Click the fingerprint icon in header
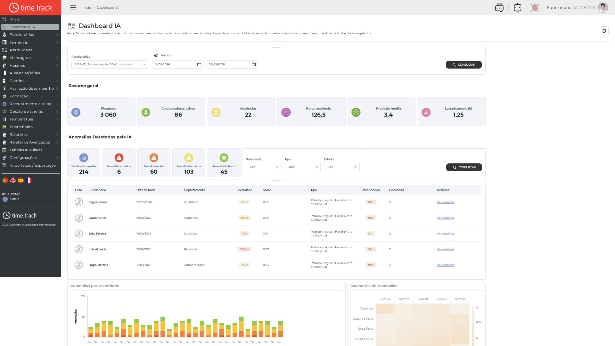This screenshot has height=346, width=615. [535, 8]
